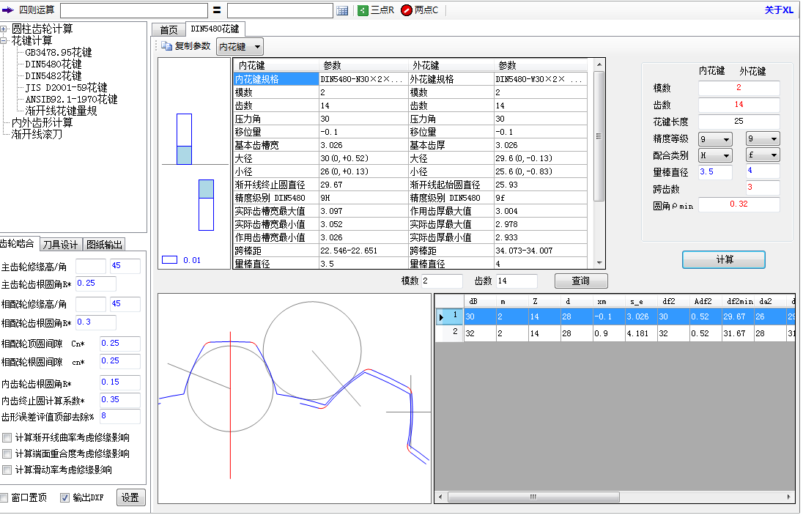Click the 设置 button
The image size is (803, 515).
(x=130, y=497)
